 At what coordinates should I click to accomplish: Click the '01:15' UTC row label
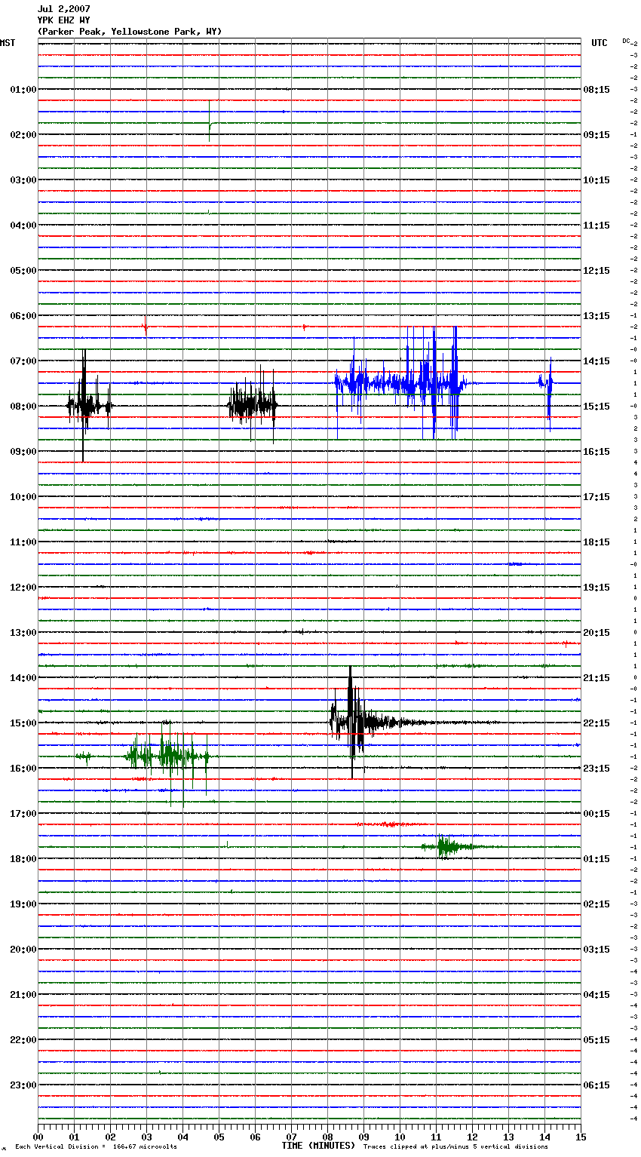[597, 859]
